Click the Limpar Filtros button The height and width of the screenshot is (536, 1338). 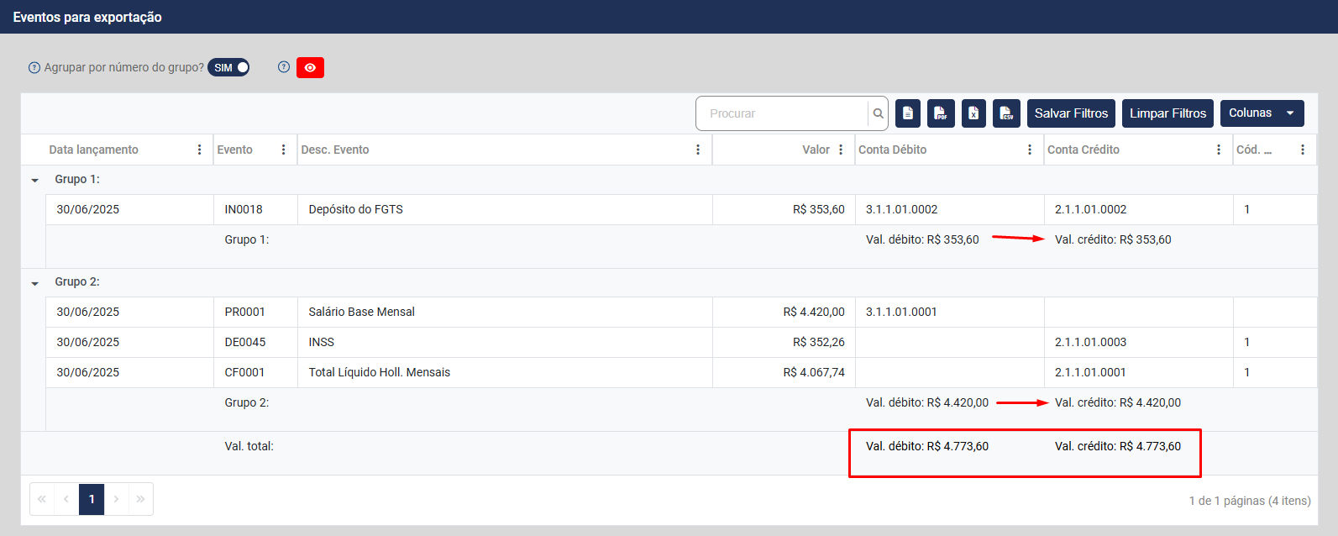(x=1167, y=113)
